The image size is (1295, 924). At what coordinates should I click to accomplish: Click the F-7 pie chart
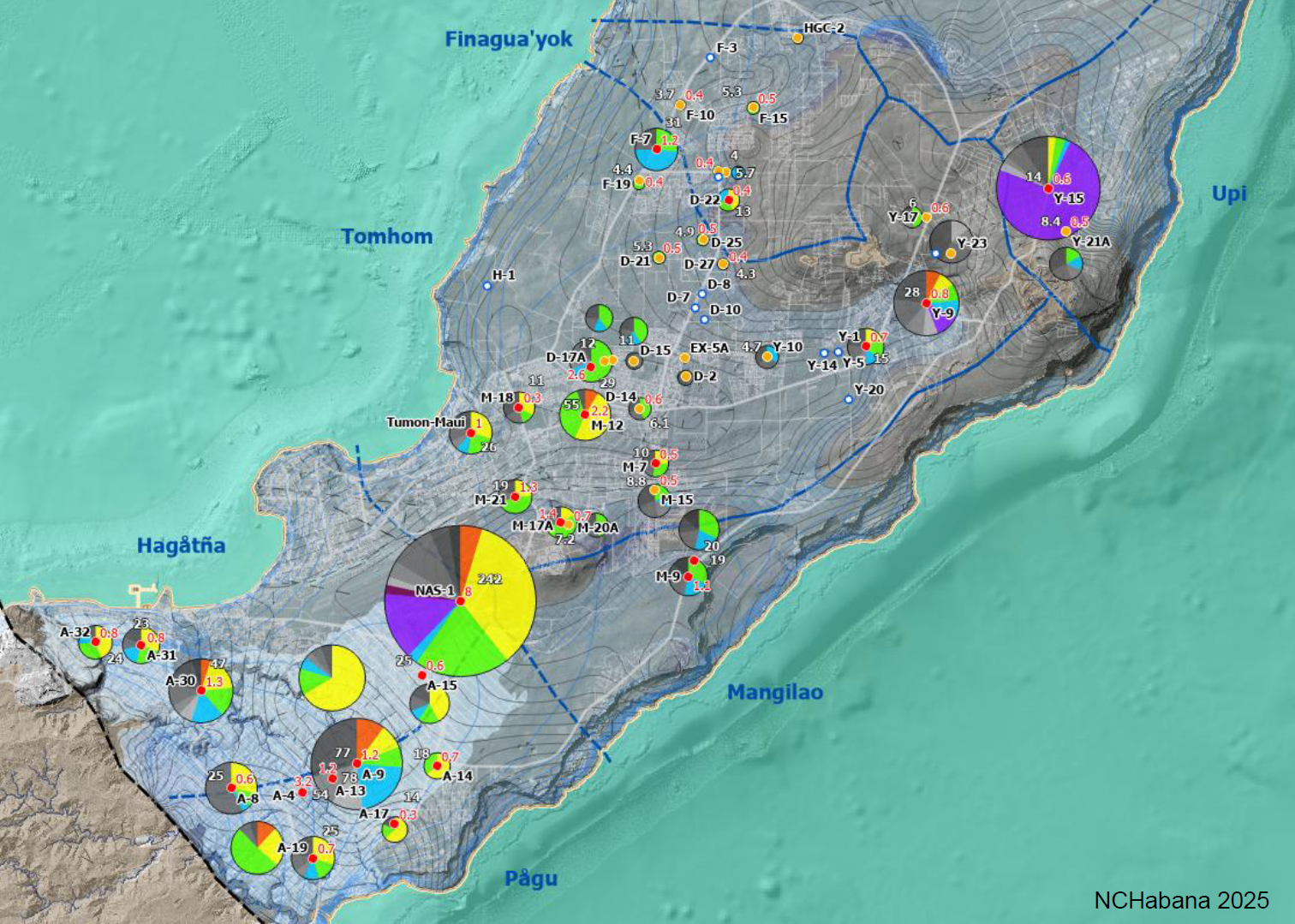click(656, 149)
